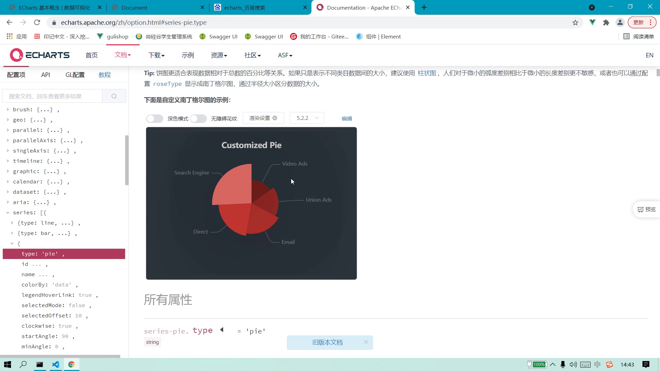Open the 渲染设置 render settings button

click(x=263, y=118)
